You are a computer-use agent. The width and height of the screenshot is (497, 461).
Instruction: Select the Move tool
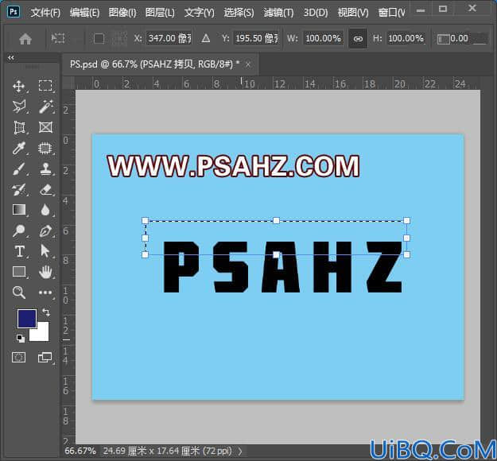pos(19,86)
